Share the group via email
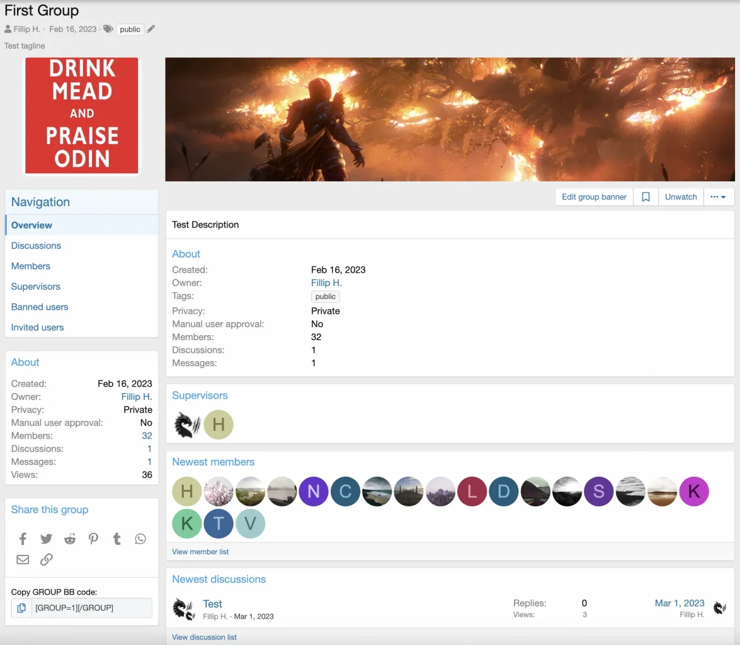Viewport: 740px width, 645px height. [23, 559]
